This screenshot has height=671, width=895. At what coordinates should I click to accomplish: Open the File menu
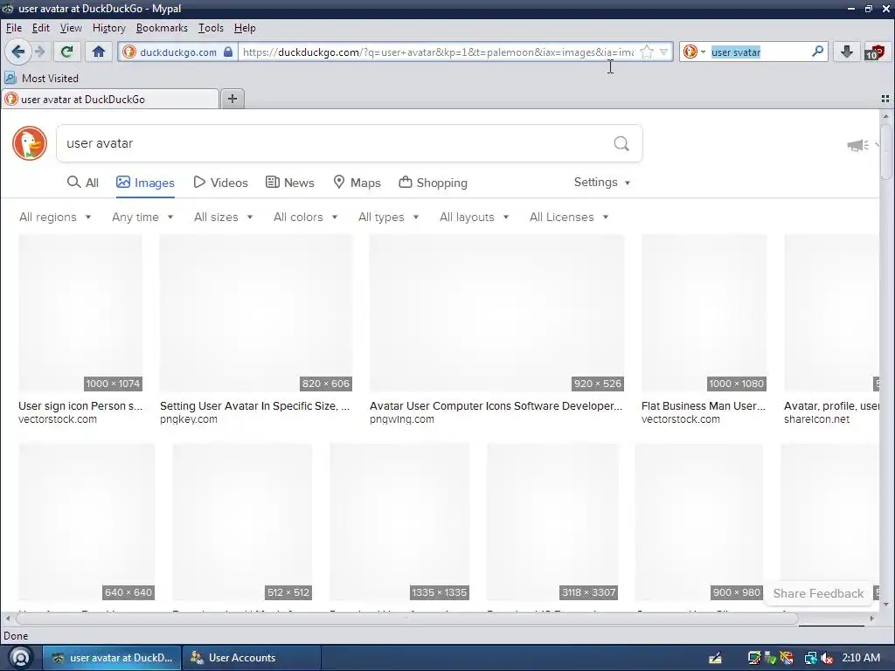point(14,28)
